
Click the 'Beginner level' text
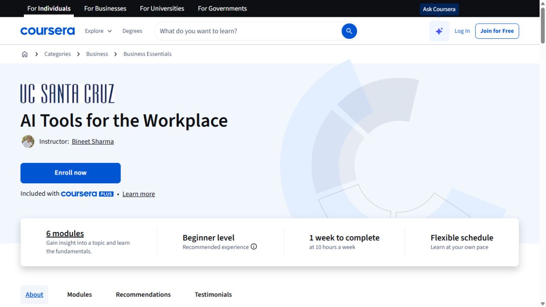tap(208, 238)
